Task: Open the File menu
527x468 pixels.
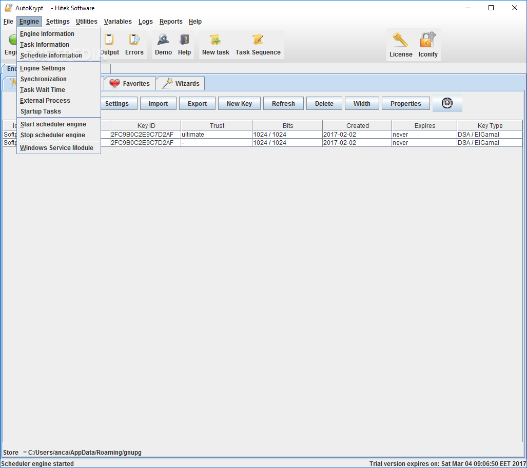Action: click(x=8, y=22)
